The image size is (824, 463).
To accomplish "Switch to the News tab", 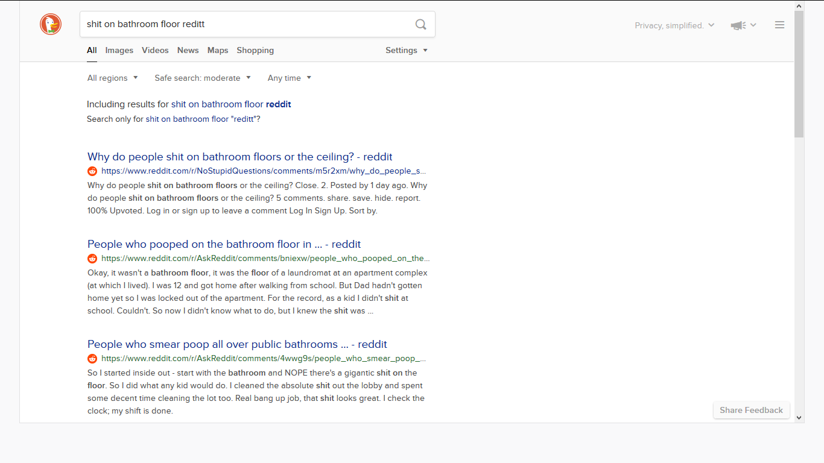I will tap(188, 51).
